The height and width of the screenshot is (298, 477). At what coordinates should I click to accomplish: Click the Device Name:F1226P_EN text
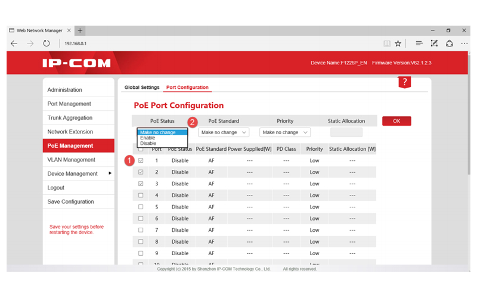coord(339,63)
